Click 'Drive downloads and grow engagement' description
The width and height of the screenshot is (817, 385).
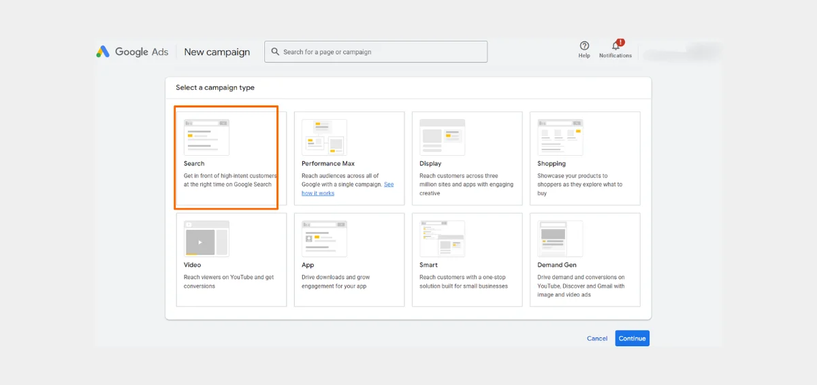[334, 282]
